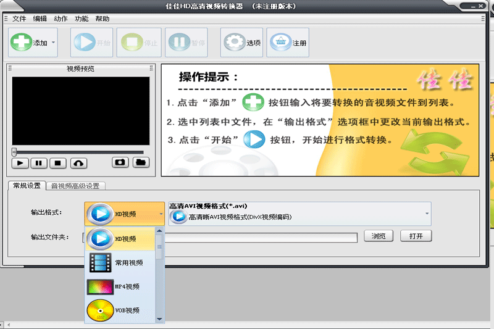Select VOB视频 in the dropdown list

click(x=120, y=310)
